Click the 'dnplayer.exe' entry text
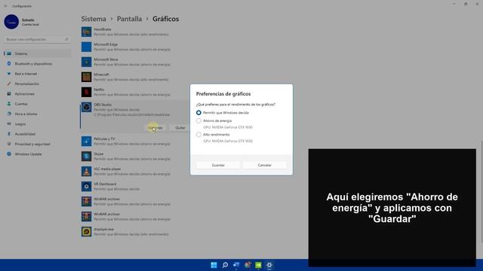This screenshot has height=271, width=483. (104, 229)
